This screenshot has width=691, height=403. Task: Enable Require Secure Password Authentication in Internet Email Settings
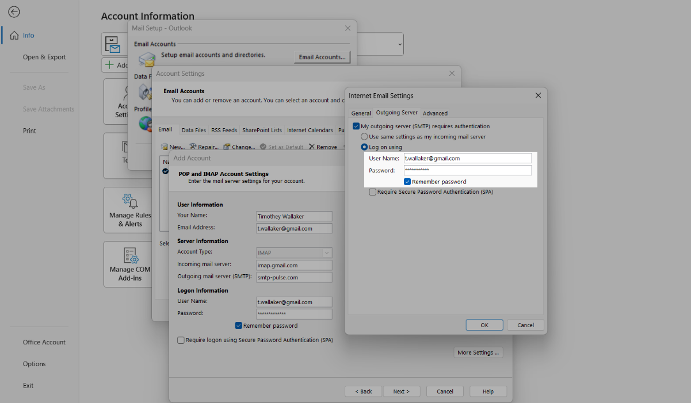click(373, 192)
